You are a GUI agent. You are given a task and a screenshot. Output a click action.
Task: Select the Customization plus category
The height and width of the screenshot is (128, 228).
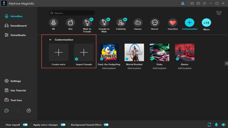tap(190, 24)
